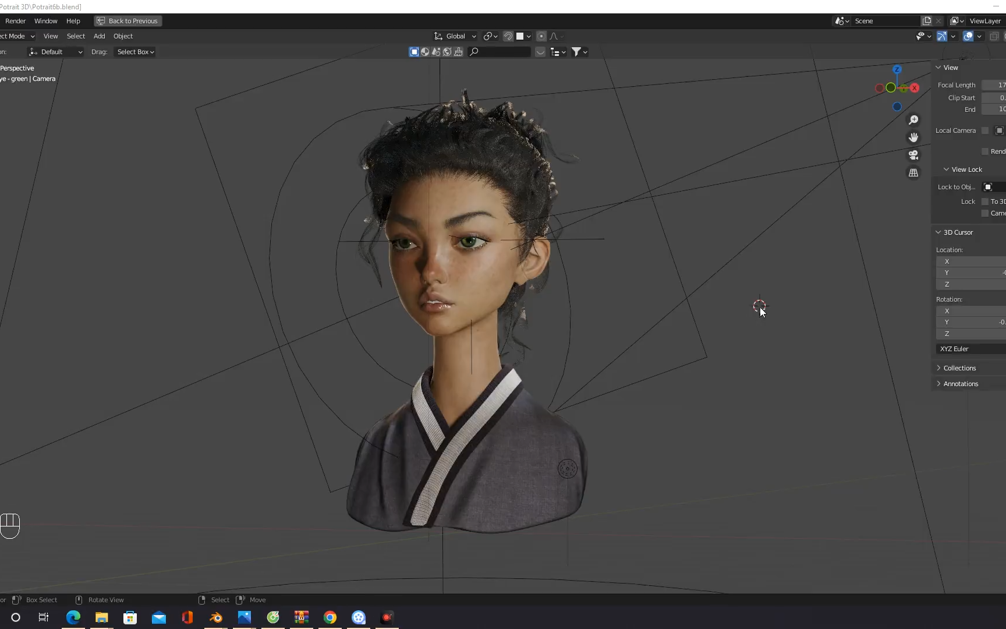Viewport: 1006px width, 629px height.
Task: Expand the Collections section
Action: click(961, 367)
